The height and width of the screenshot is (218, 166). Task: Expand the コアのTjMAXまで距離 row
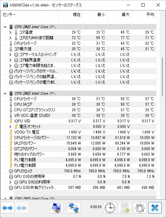click(10, 38)
